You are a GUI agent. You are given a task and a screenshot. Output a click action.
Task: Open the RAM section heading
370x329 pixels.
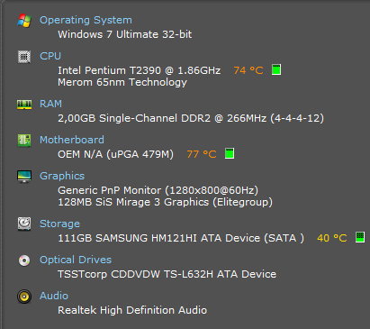(x=50, y=104)
